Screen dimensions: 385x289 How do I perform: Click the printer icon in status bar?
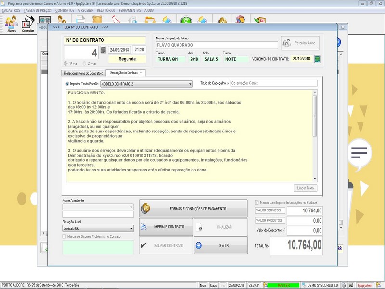coord(344,285)
